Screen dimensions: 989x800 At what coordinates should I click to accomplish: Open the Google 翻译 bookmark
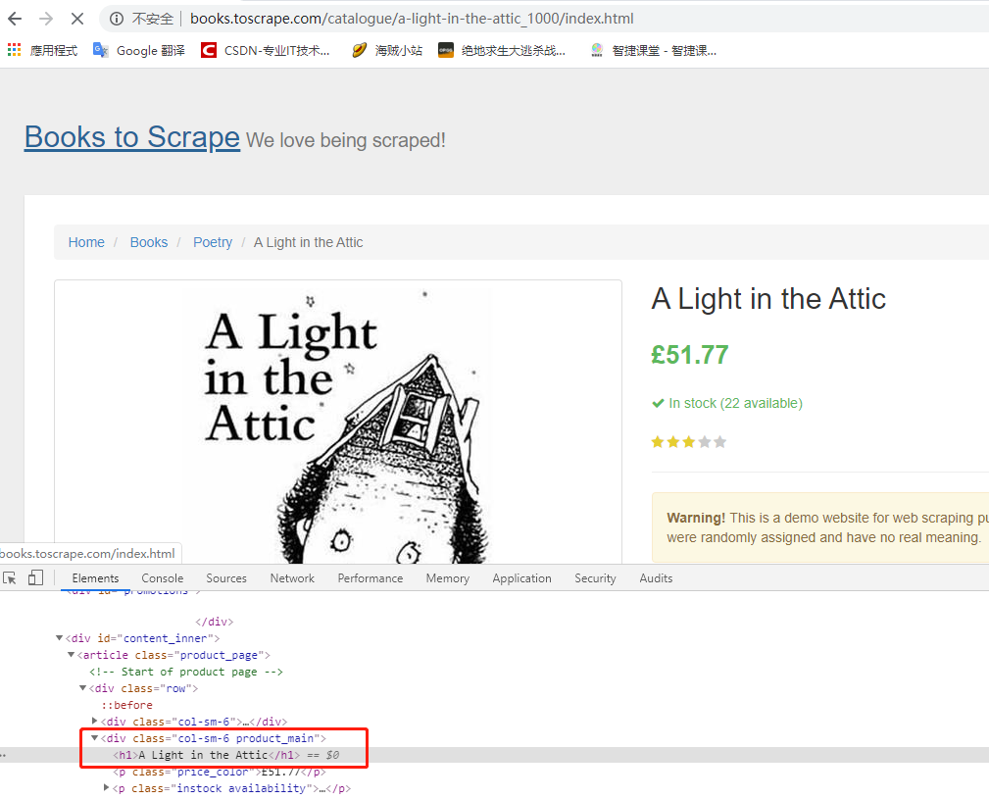tap(137, 50)
